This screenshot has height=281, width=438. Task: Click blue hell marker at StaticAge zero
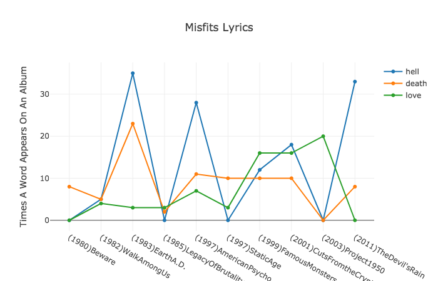pyautogui.click(x=228, y=220)
